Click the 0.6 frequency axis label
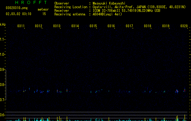The width and height of the screenshot is (191, 121). tap(2, 115)
